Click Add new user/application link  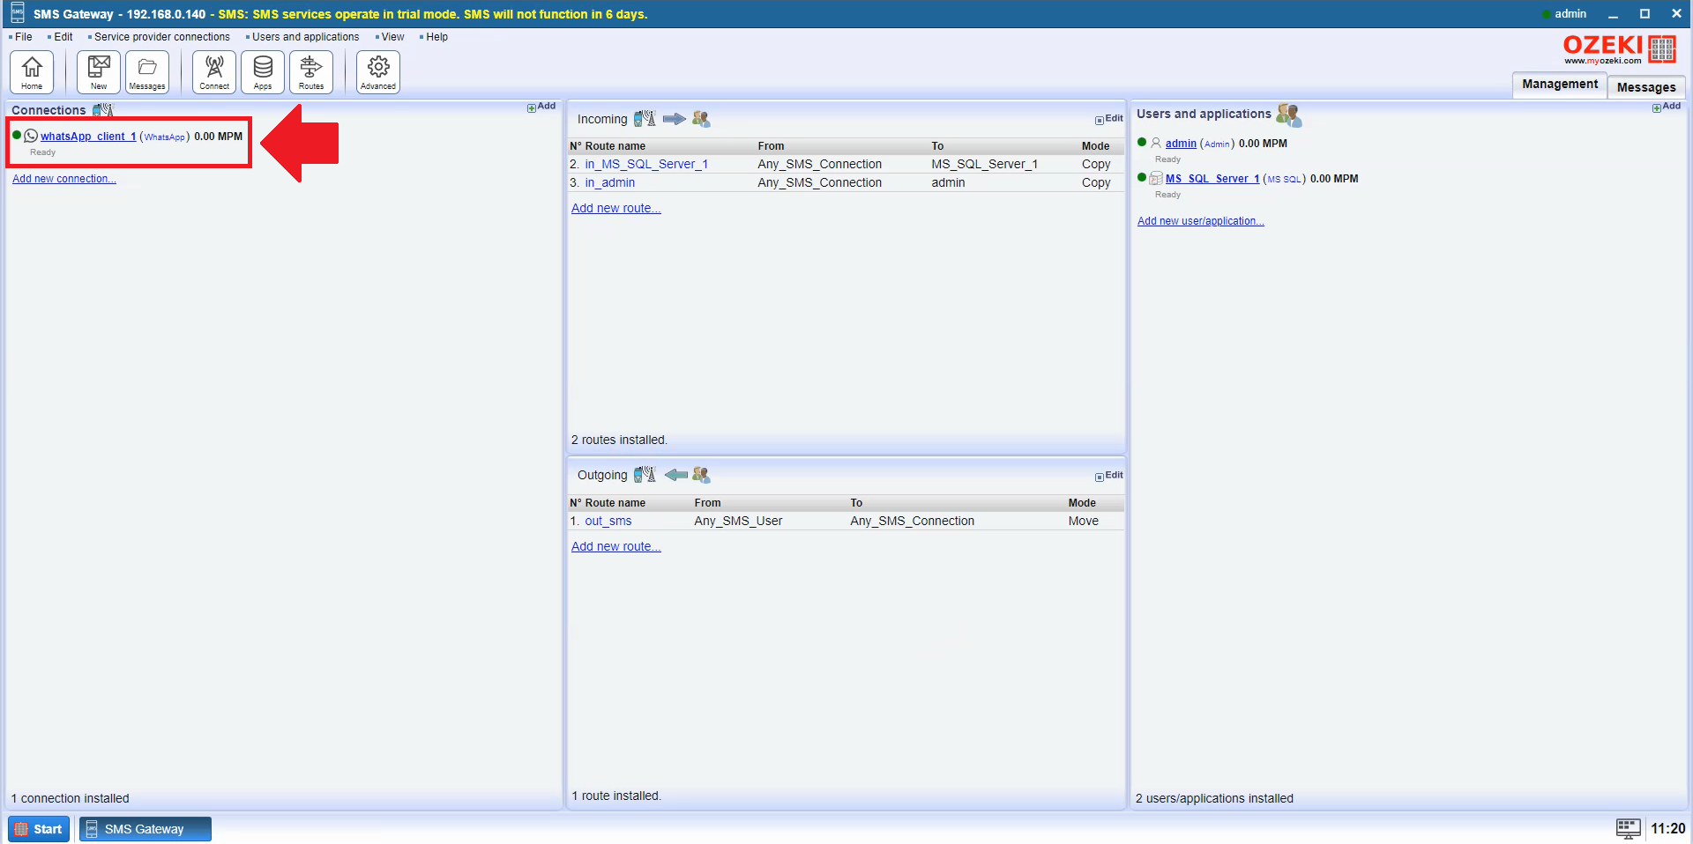coord(1201,221)
